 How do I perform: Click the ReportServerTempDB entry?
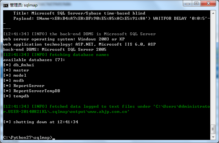37,91
